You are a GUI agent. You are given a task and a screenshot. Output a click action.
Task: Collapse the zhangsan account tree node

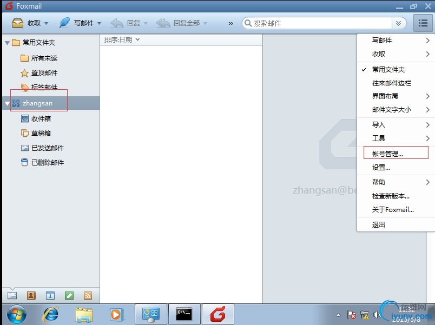click(x=7, y=103)
